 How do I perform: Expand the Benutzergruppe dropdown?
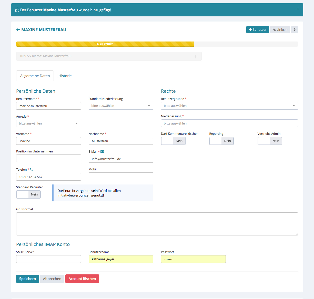click(x=229, y=106)
